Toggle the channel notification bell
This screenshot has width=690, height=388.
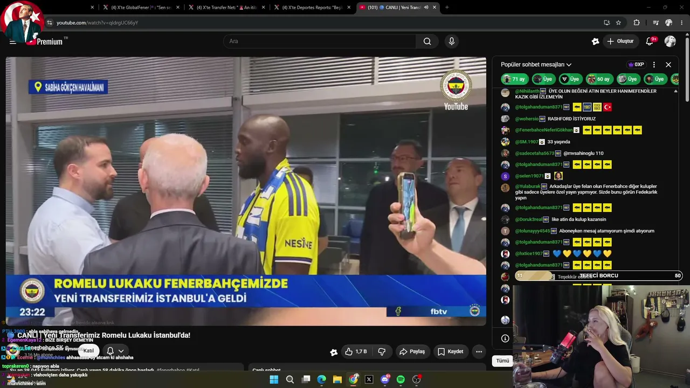click(x=110, y=351)
